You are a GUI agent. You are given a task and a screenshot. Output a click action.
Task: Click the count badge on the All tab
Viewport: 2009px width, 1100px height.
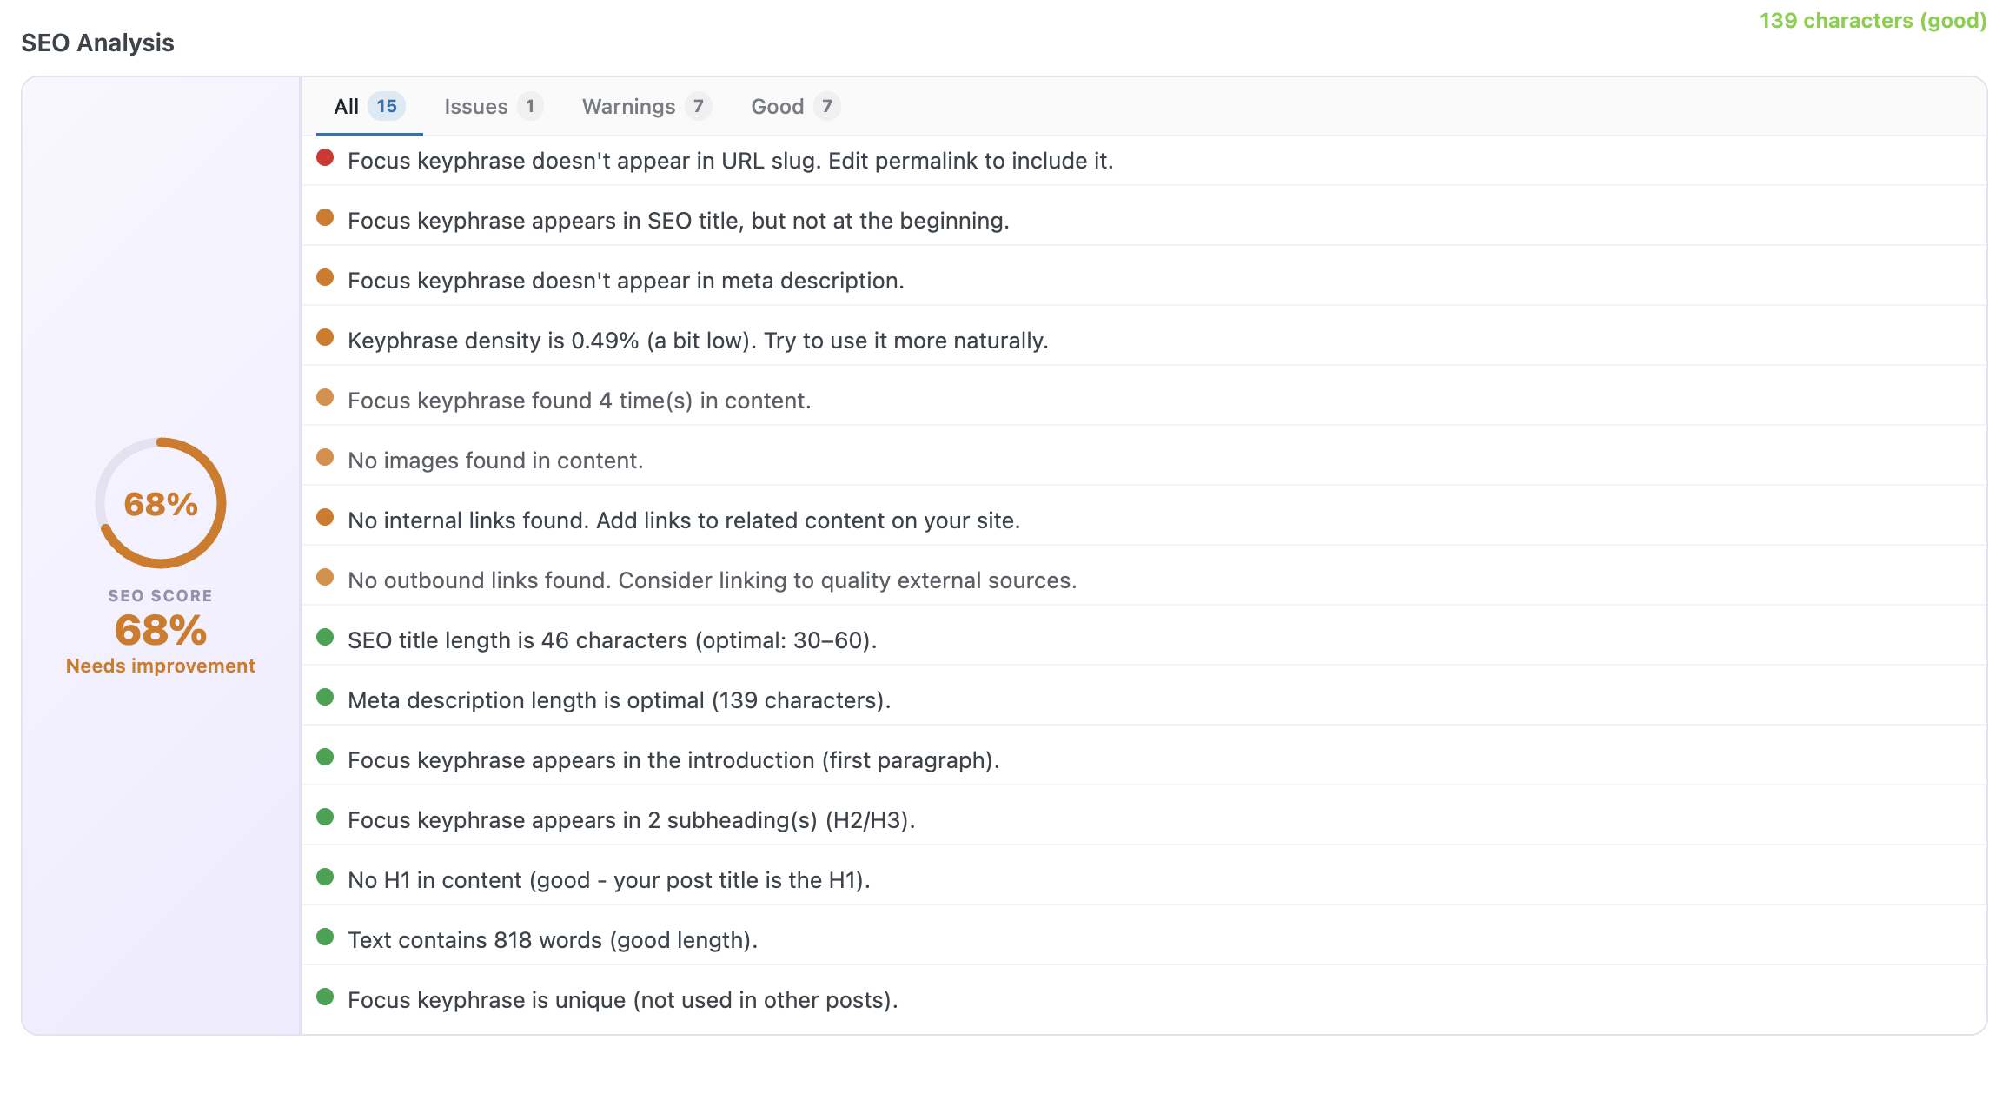coord(386,106)
